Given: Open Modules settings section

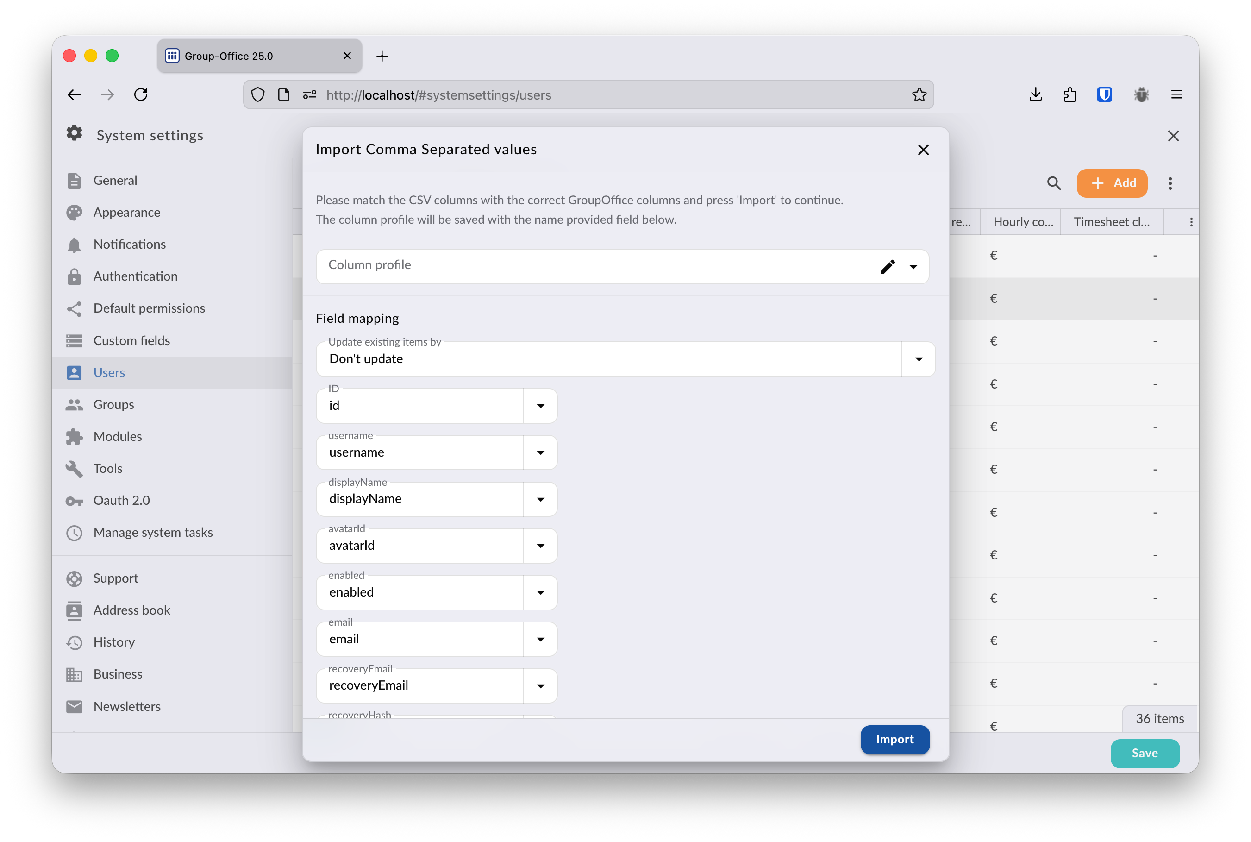Looking at the screenshot, I should pyautogui.click(x=172, y=437).
